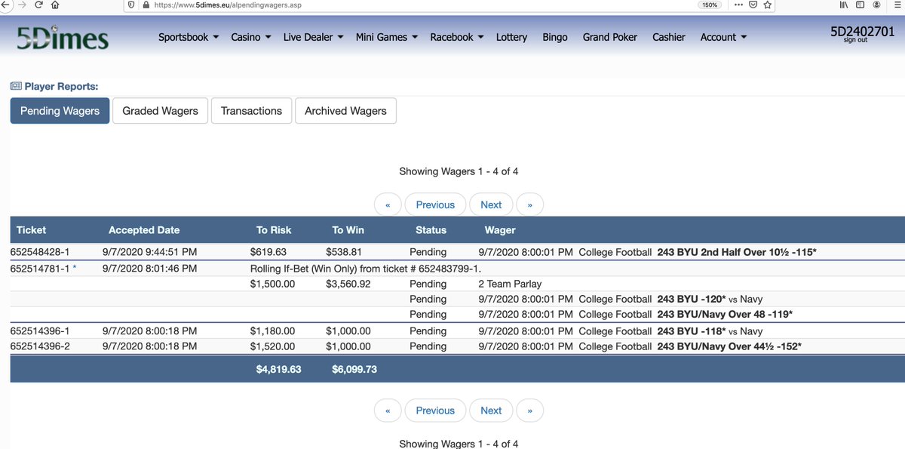Click ticket number 652548428-1

[x=40, y=252]
